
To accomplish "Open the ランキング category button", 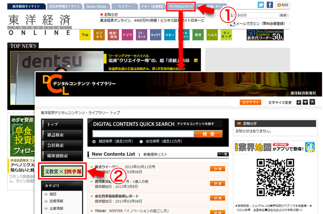I will click(226, 35).
